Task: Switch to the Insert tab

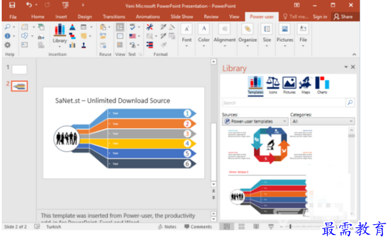Action: click(61, 17)
